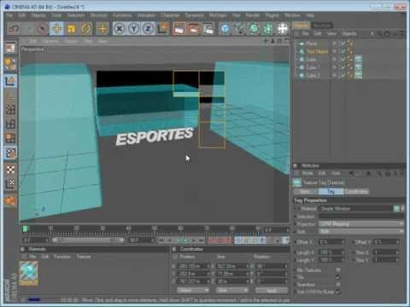Open the File menu in the menu bar
The height and width of the screenshot is (307, 410).
[x=9, y=15]
